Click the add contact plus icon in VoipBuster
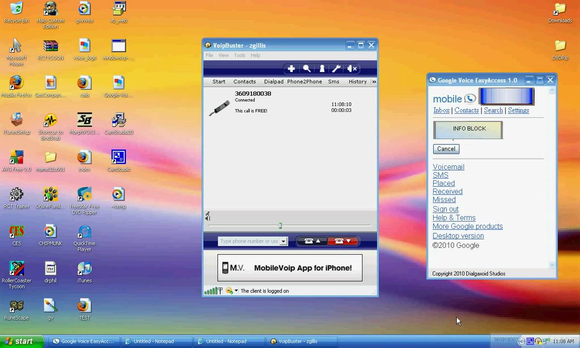The width and height of the screenshot is (580, 348). [x=291, y=69]
